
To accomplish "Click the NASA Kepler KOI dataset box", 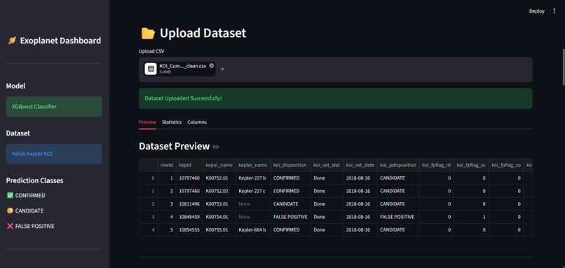I will (54, 154).
